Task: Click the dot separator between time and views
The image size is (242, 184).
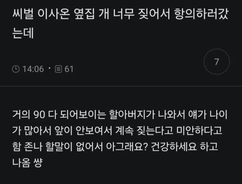Action: 49,68
